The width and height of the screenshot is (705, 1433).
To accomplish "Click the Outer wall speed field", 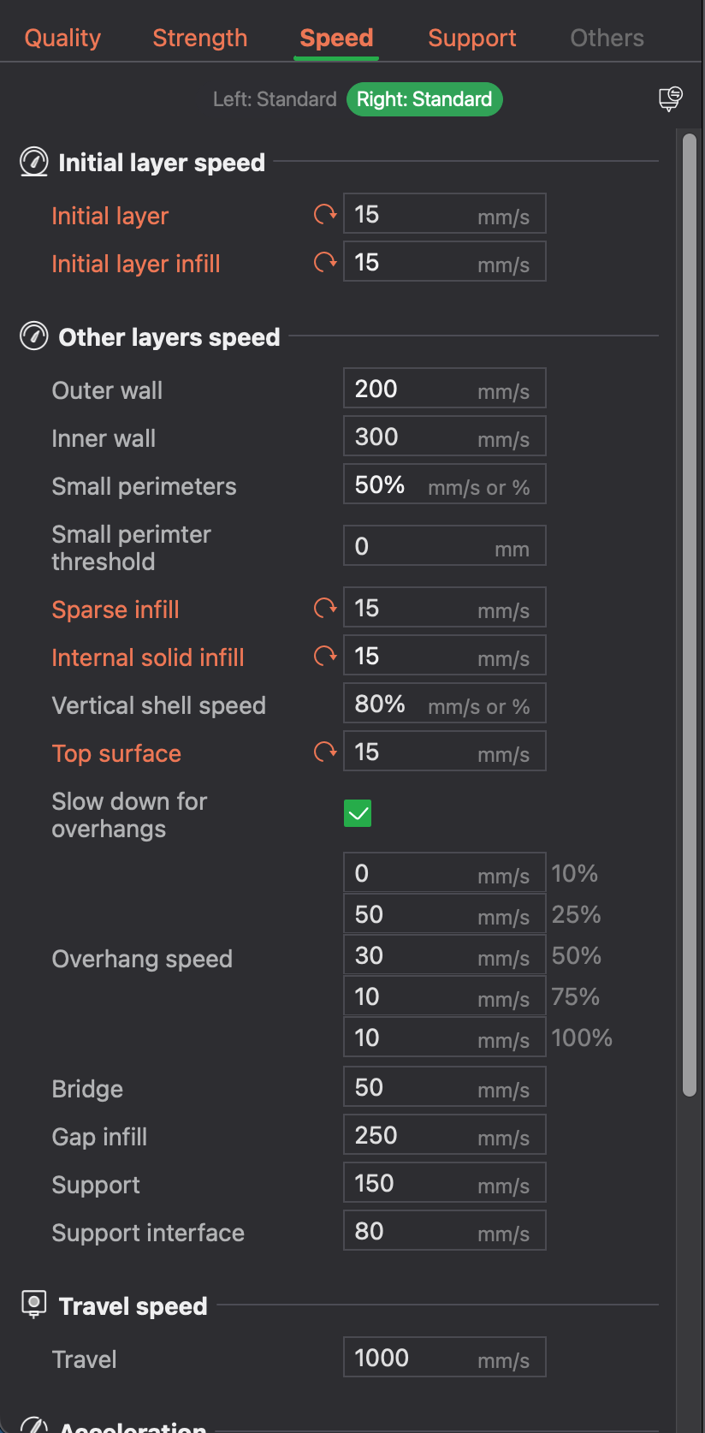I will pos(445,389).
